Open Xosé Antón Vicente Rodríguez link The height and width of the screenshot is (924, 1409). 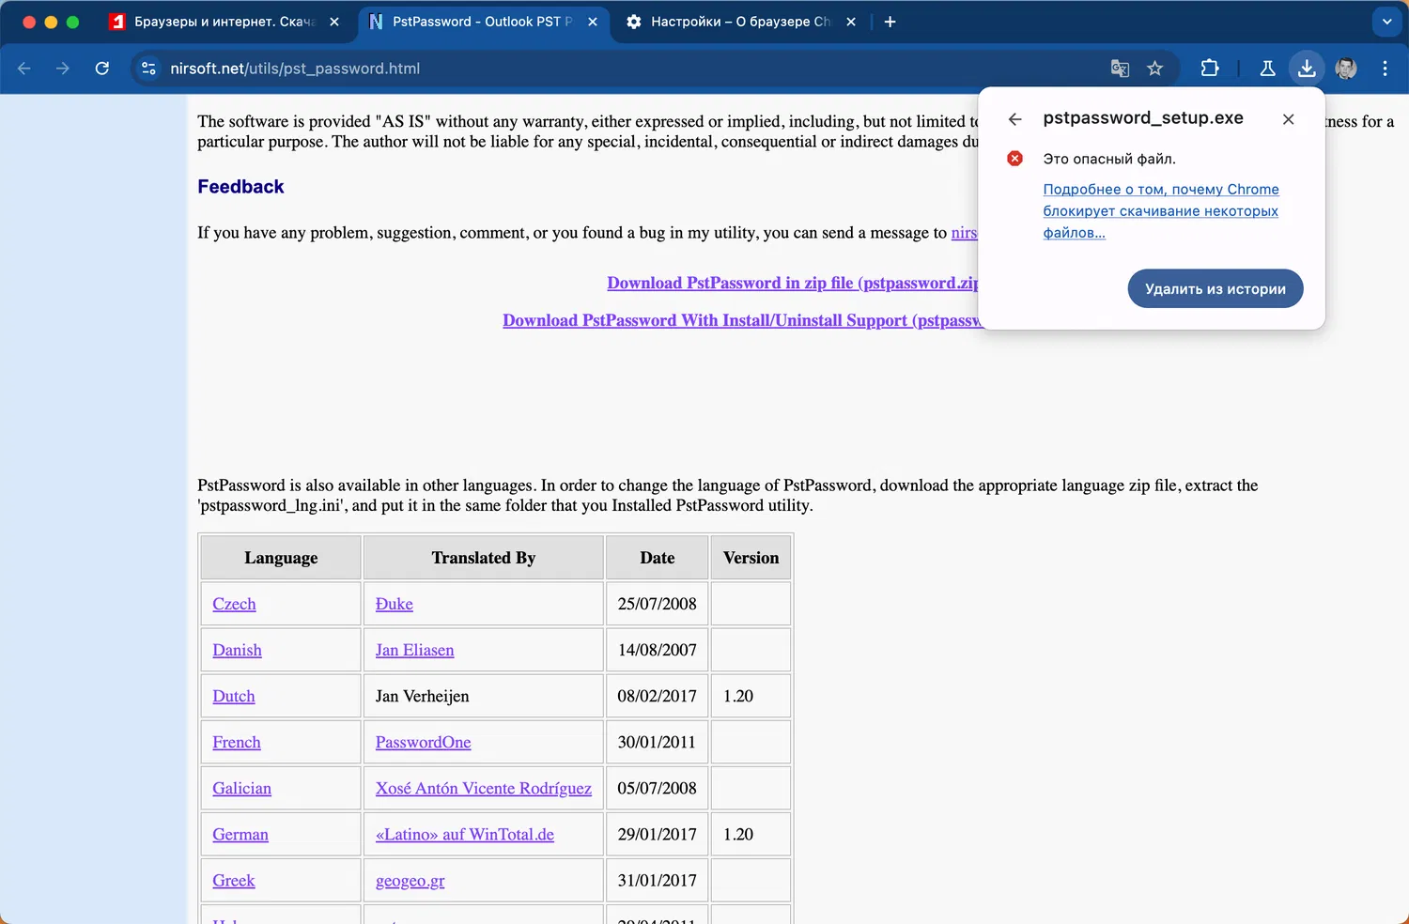[484, 788]
